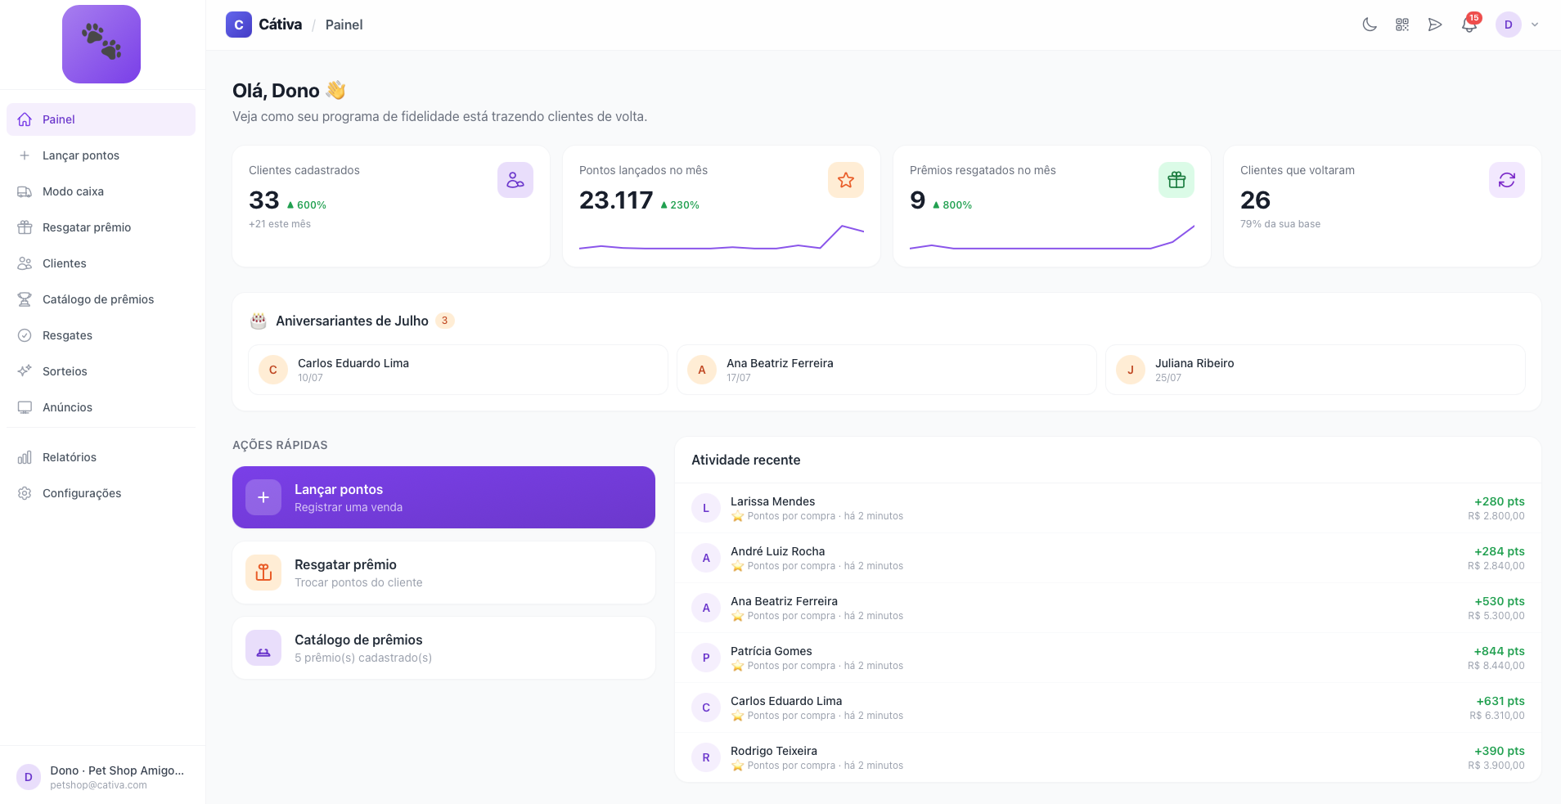The width and height of the screenshot is (1561, 804).
Task: Click the purple Lançar pontos quick action
Action: [x=443, y=497]
